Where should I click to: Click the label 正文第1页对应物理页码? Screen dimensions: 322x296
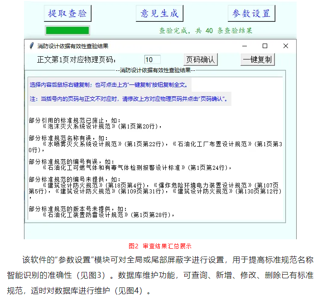tap(77, 59)
